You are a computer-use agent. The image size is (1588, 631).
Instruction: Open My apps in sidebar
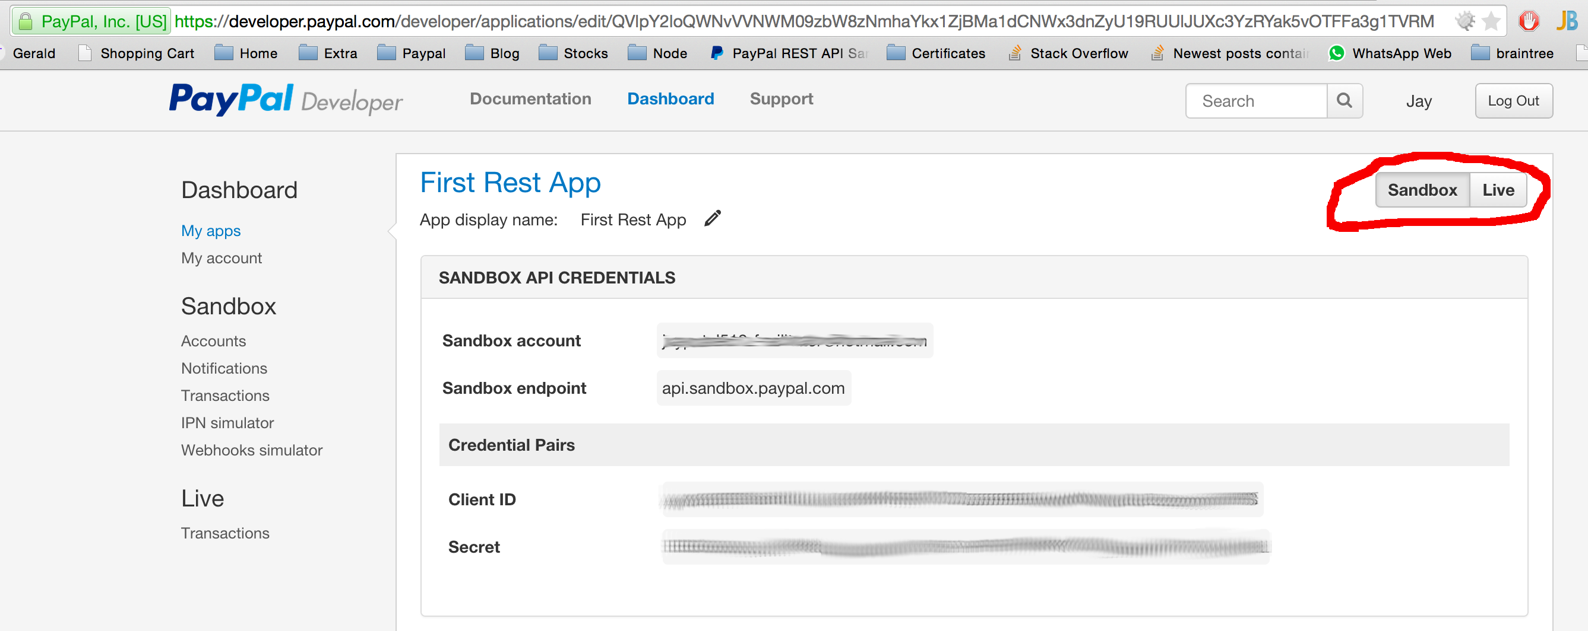tap(211, 231)
